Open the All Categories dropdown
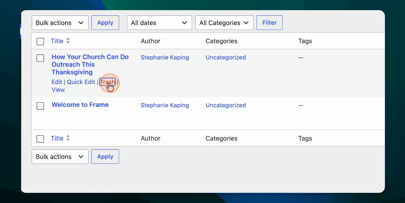 pos(224,23)
